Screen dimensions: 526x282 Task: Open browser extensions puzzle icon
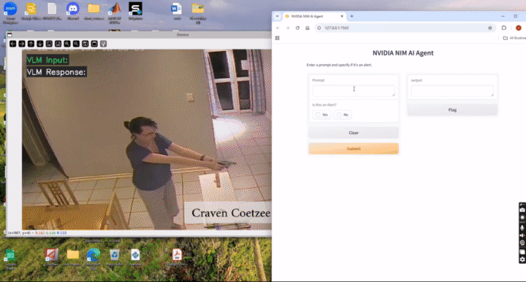(504, 28)
